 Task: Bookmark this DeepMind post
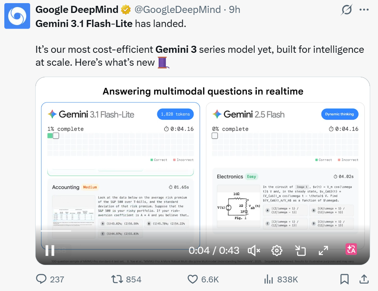(x=344, y=279)
